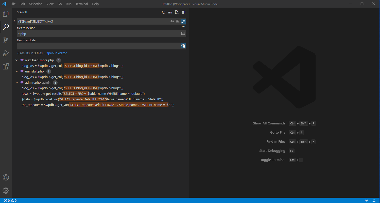
Task: Expand the Replace field chevron
Action: pyautogui.click(x=14, y=21)
